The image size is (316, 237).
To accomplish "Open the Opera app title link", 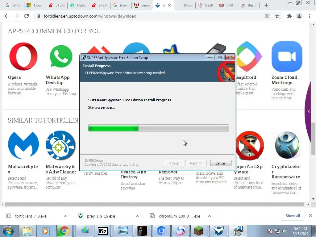I will 14,77.
